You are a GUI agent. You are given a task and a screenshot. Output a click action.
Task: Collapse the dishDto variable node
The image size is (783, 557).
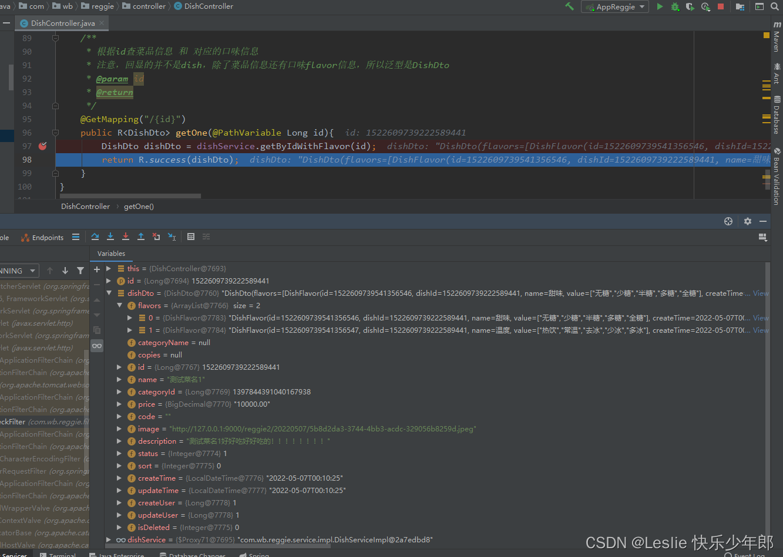pyautogui.click(x=109, y=293)
